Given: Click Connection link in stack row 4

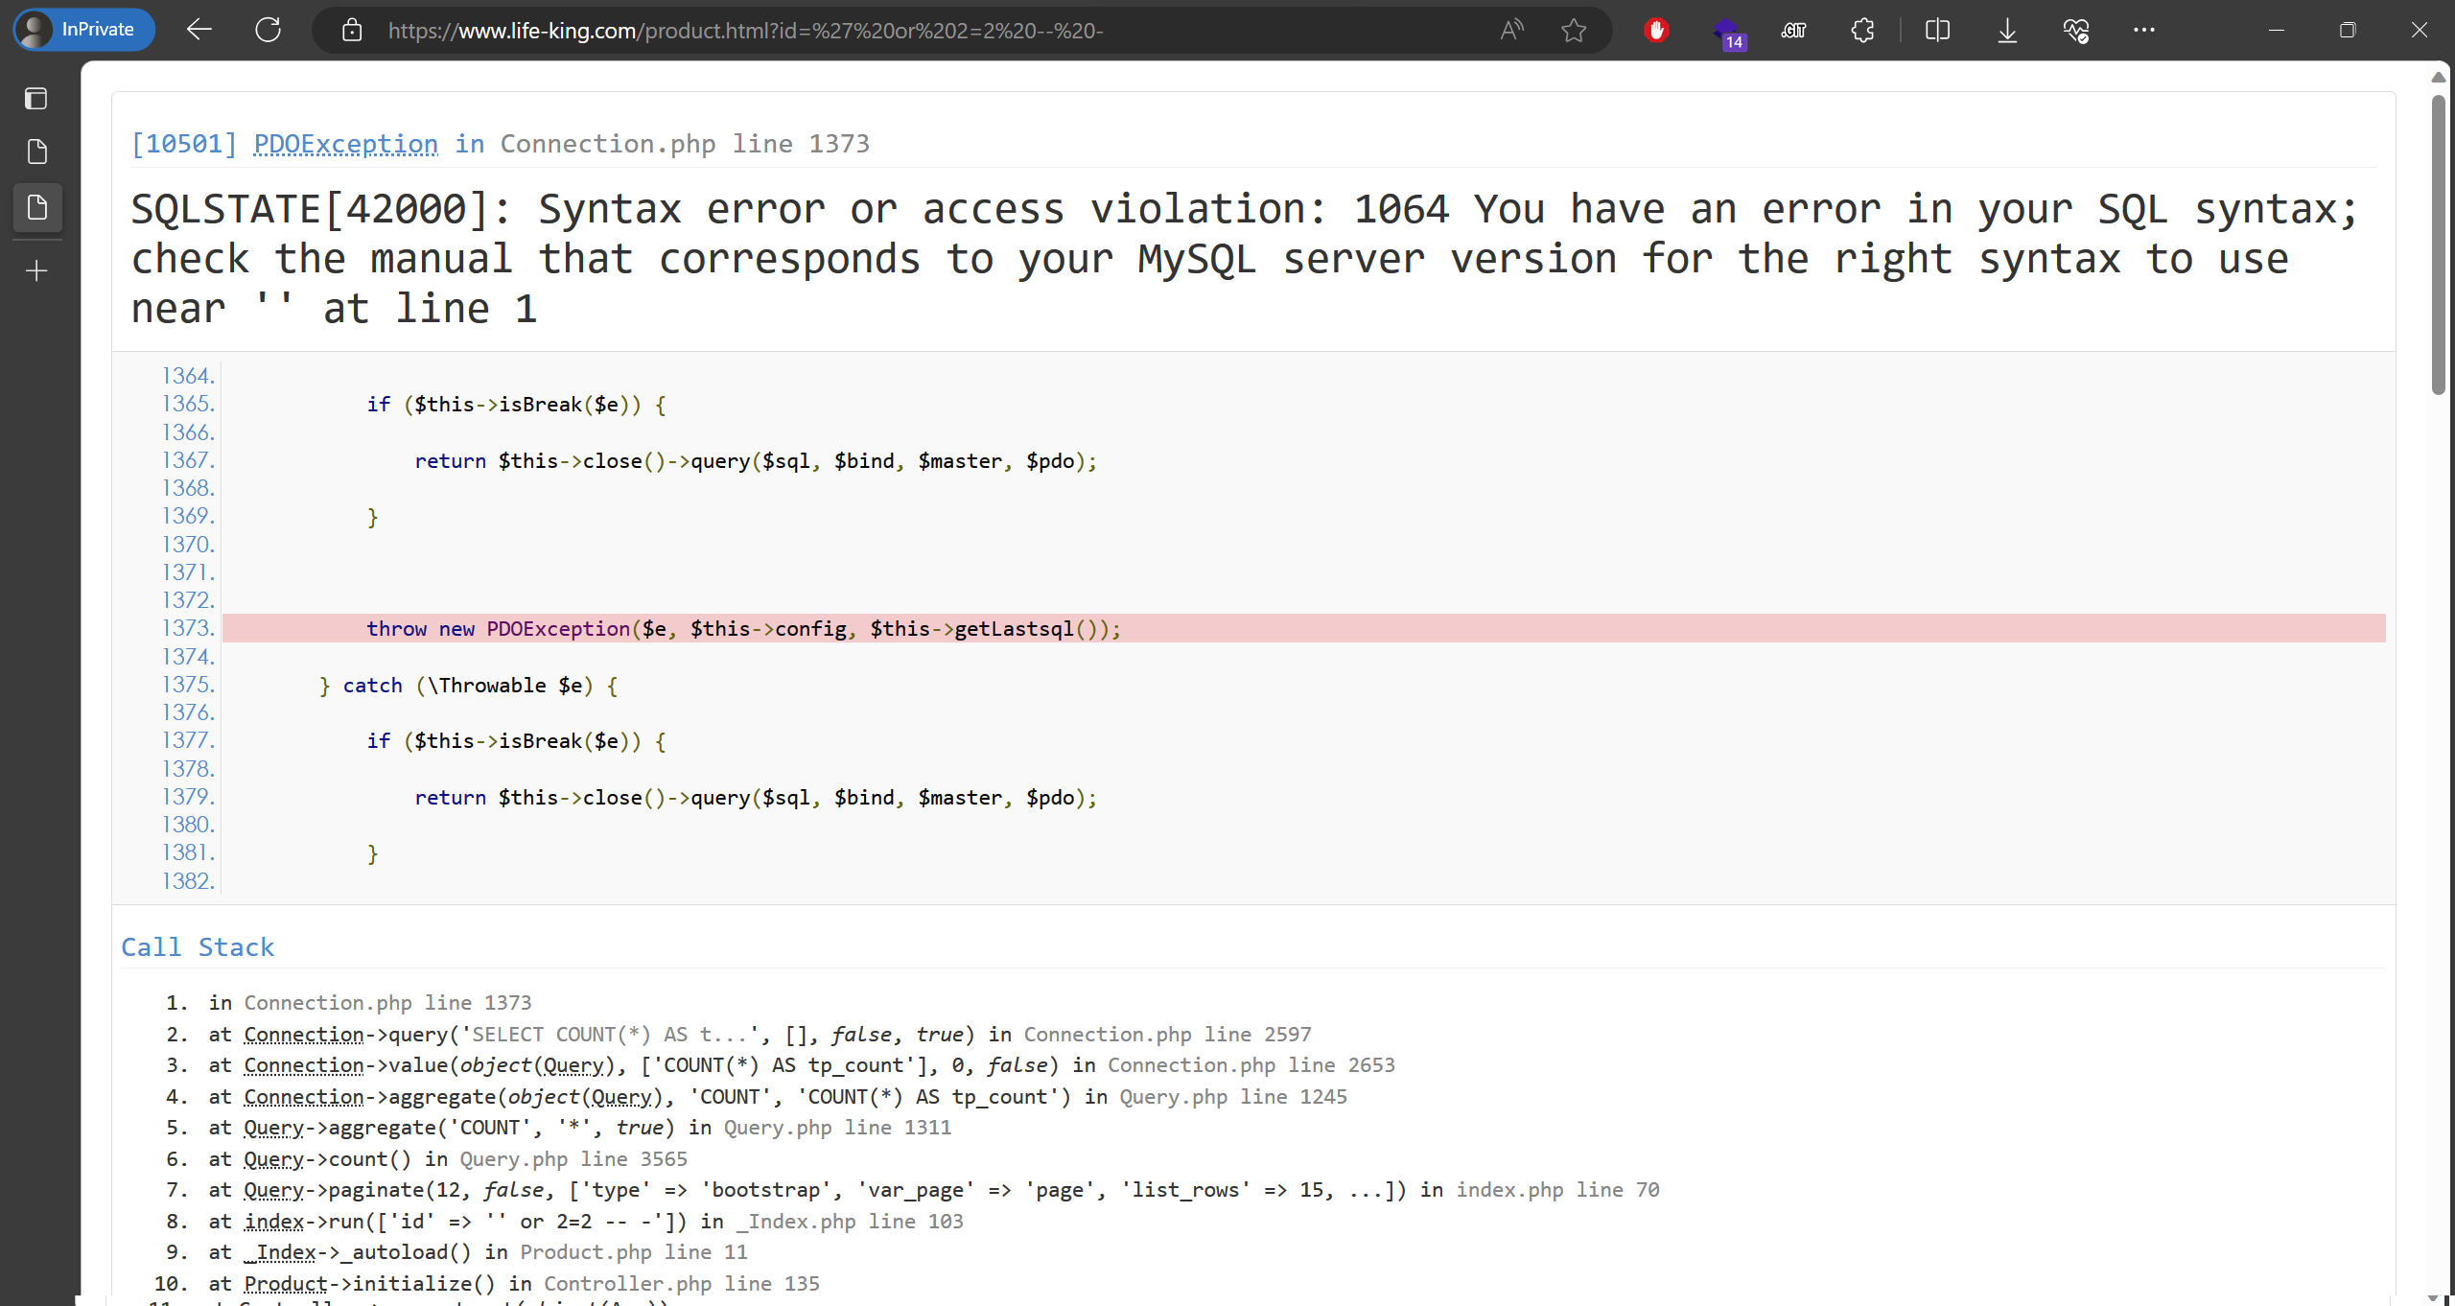Looking at the screenshot, I should tap(304, 1097).
